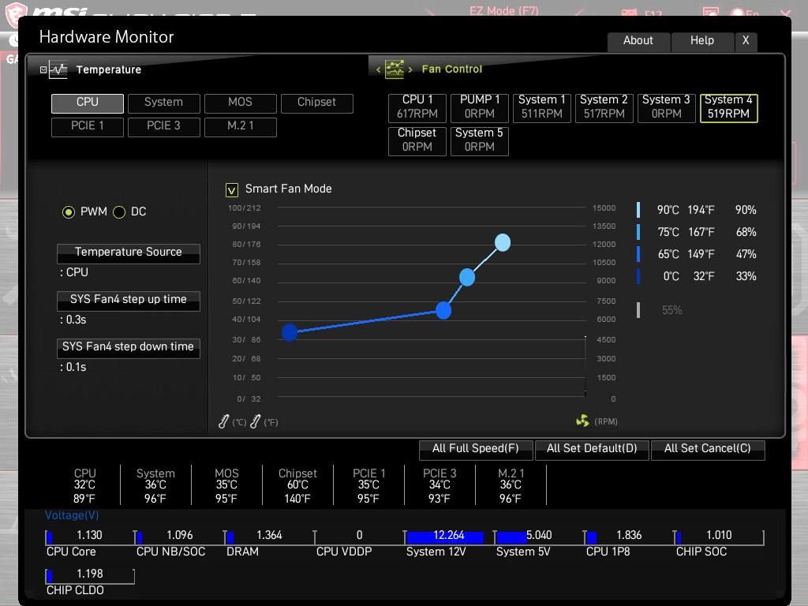The height and width of the screenshot is (606, 808).
Task: Click CPU 32°C temperature reading
Action: click(x=85, y=485)
